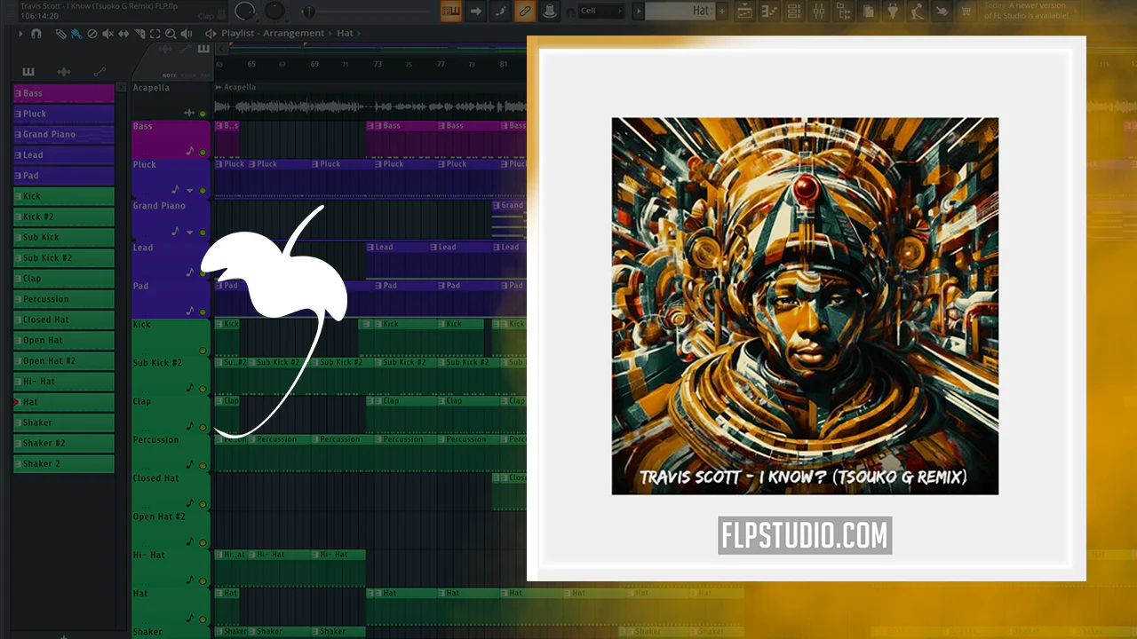Visit the FLPSTUDIO.COM link
This screenshot has width=1137, height=639.
(x=805, y=536)
